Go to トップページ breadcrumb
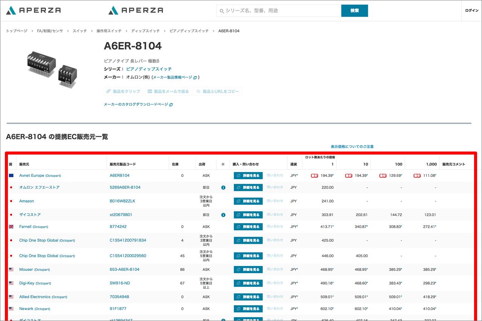Viewport: 482px width, 321px height. click(17, 31)
